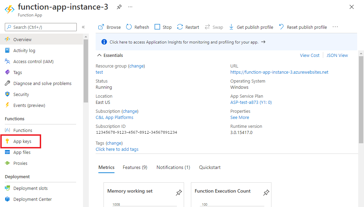The height and width of the screenshot is (207, 364).
Task: Pin the Memory working set chart
Action: [x=179, y=193]
